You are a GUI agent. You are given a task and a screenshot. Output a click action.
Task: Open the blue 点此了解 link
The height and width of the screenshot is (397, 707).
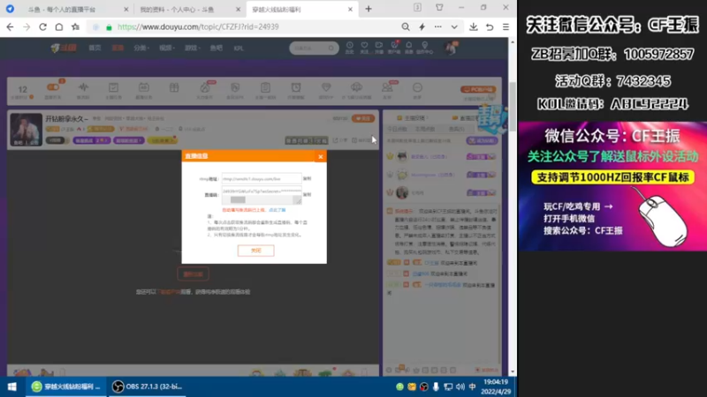pos(277,210)
